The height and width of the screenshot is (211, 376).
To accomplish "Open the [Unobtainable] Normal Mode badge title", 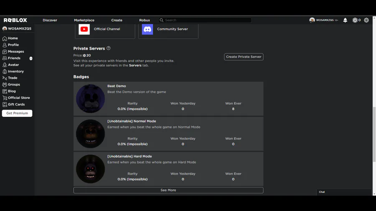I will coord(132,121).
